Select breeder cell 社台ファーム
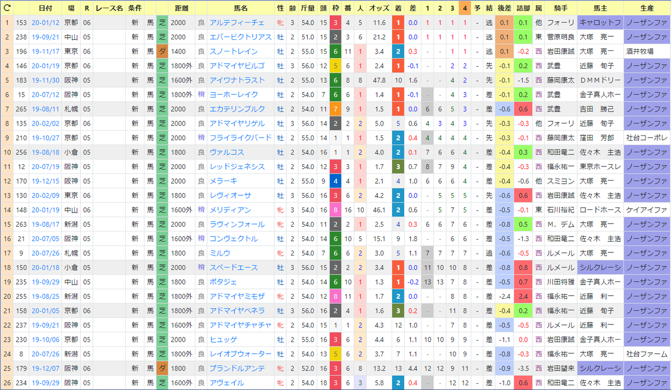The image size is (671, 390). click(647, 354)
